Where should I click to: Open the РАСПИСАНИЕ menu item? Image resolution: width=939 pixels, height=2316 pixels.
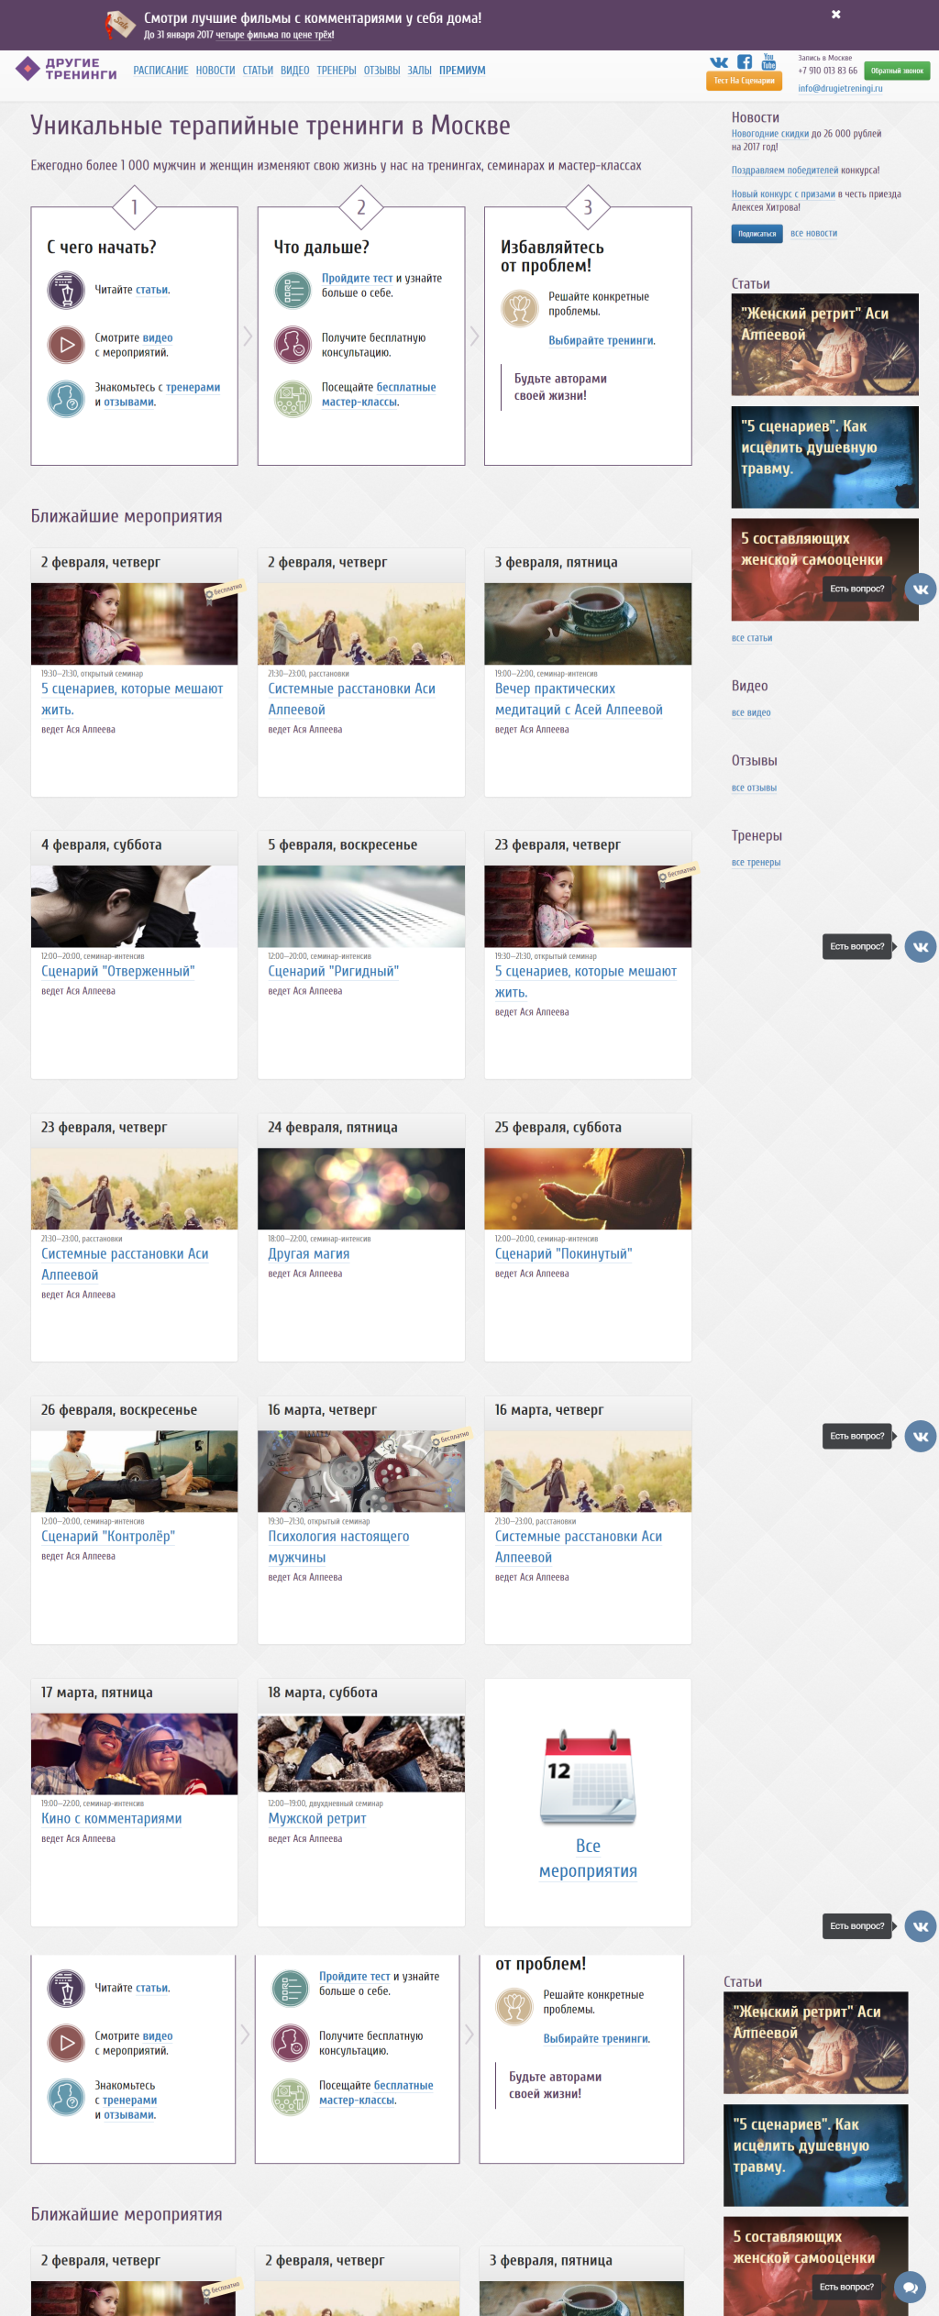tap(160, 71)
